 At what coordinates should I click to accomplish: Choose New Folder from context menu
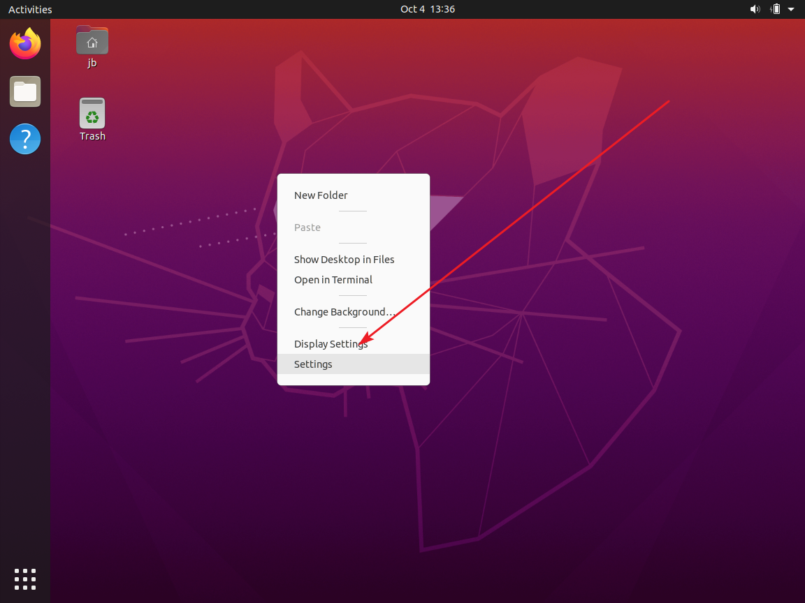click(x=353, y=195)
